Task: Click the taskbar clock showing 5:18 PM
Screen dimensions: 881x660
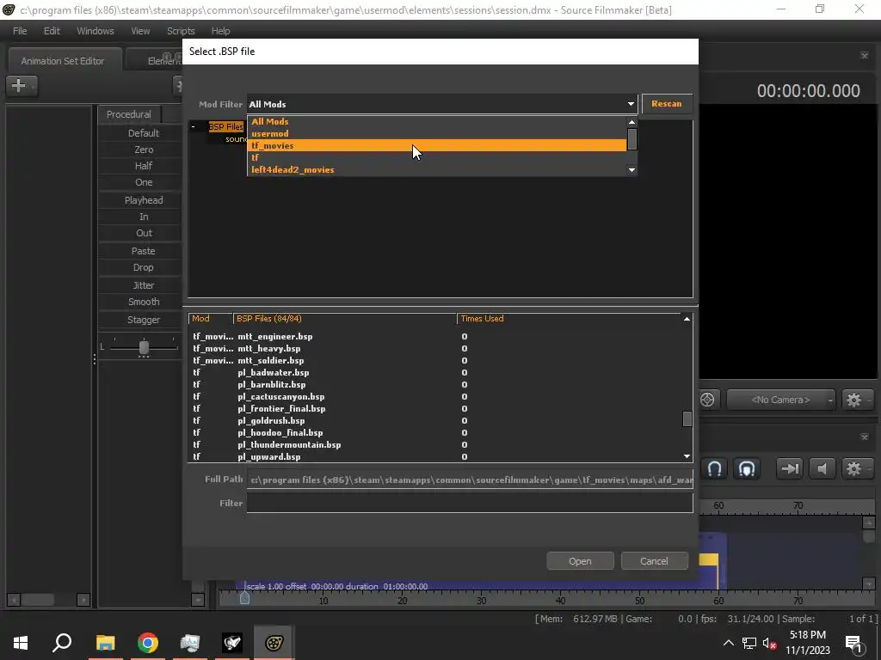Action: coord(807,643)
